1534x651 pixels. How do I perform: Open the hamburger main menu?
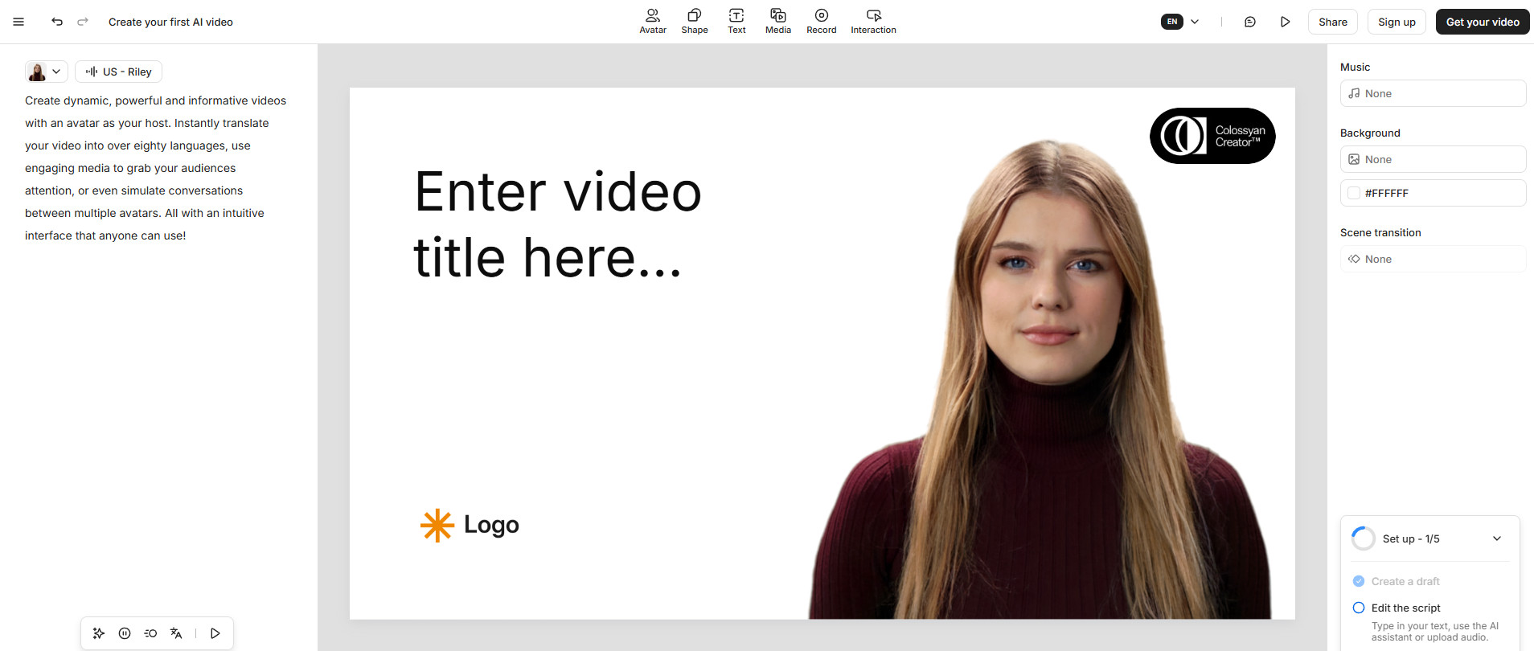18,22
